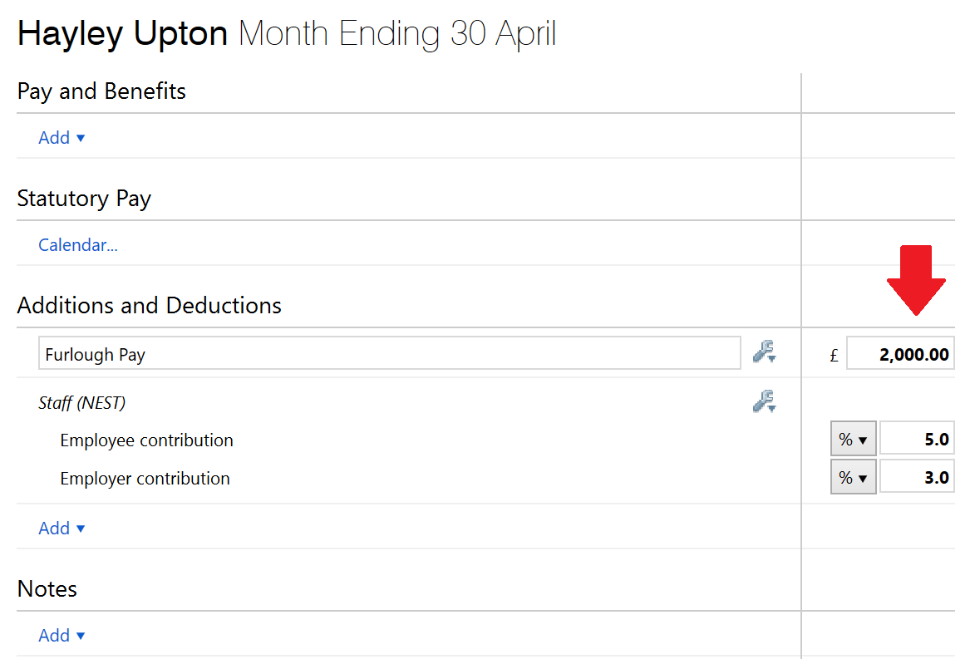Viewport: 970px width, 659px height.
Task: Open % dropdown for Employer contribution
Action: tap(853, 476)
